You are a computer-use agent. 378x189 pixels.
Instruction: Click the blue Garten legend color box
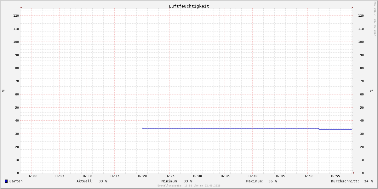6,181
